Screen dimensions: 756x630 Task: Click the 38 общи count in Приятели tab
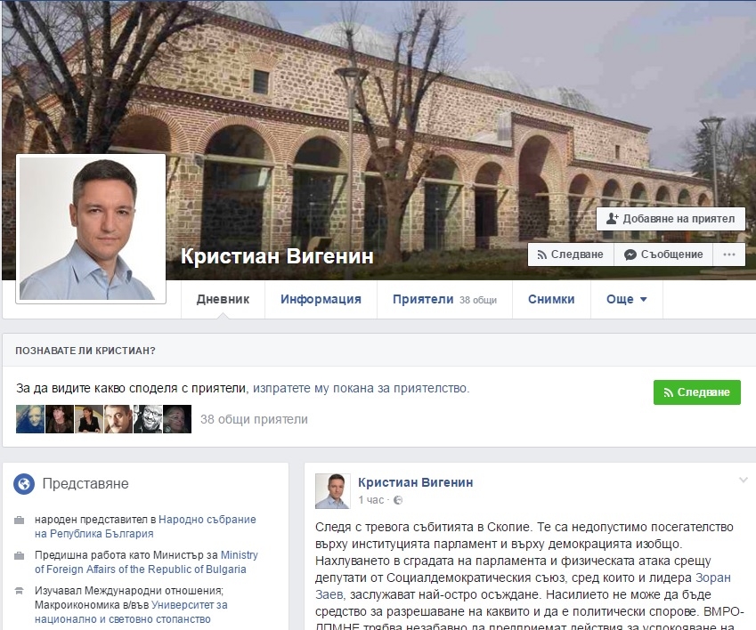(x=478, y=300)
